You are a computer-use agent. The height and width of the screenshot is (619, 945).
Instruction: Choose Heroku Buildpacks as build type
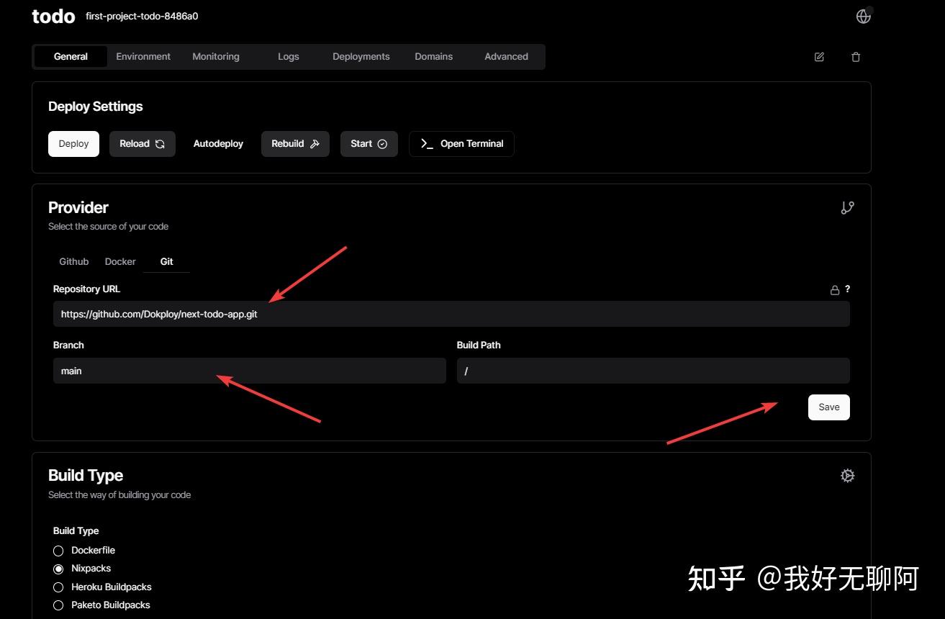click(58, 587)
